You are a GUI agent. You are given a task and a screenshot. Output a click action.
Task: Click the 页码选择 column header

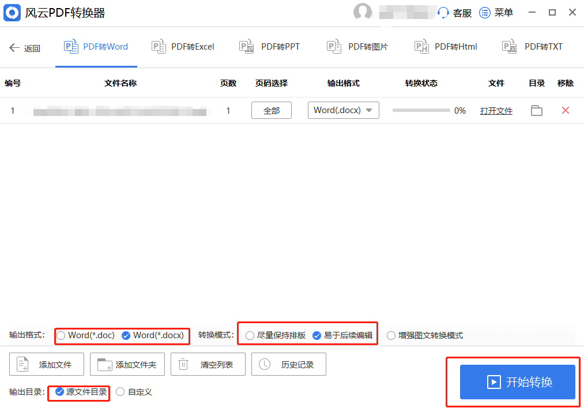(x=271, y=83)
